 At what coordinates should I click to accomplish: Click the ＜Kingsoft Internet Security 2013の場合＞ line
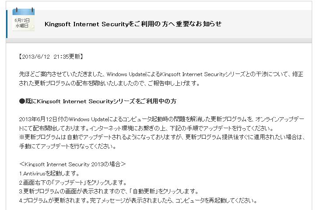(x=73, y=164)
